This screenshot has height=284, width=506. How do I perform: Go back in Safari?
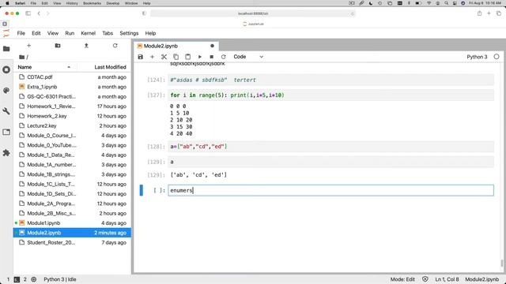pyautogui.click(x=39, y=13)
